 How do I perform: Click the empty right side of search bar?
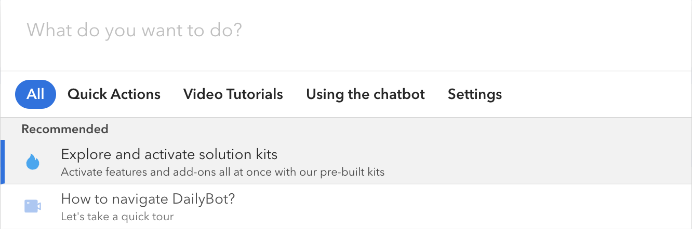520,31
